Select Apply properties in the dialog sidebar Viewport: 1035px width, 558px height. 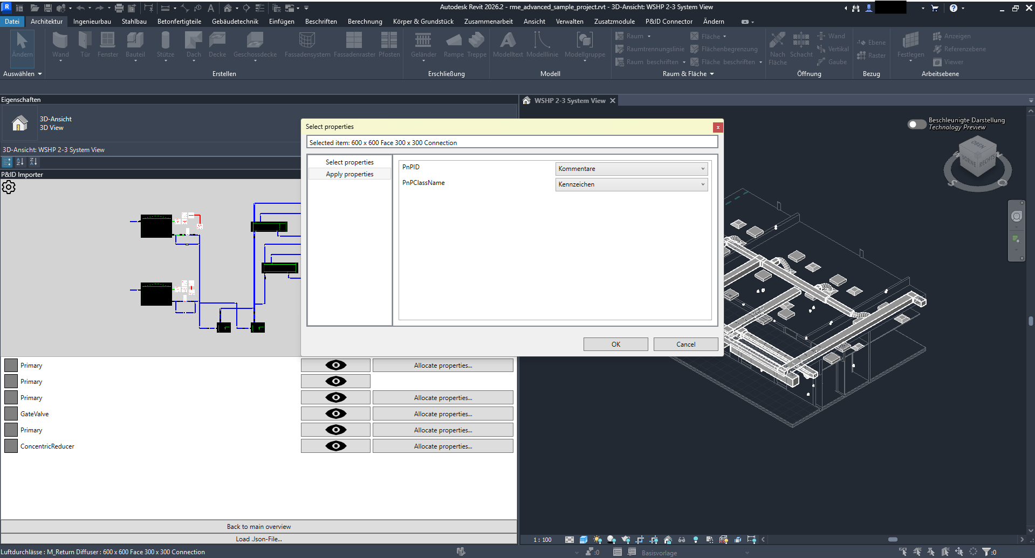349,174
